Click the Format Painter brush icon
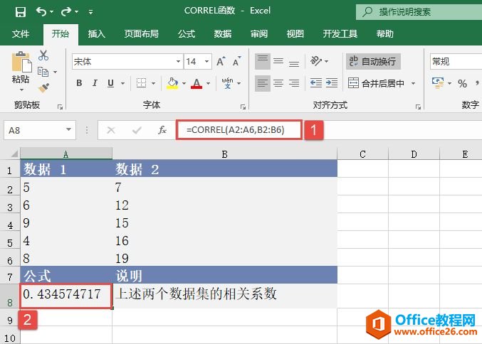The width and height of the screenshot is (482, 344). (43, 87)
